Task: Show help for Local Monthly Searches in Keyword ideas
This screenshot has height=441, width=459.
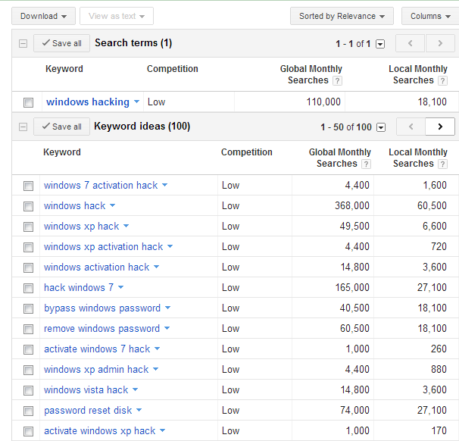Action: point(442,164)
